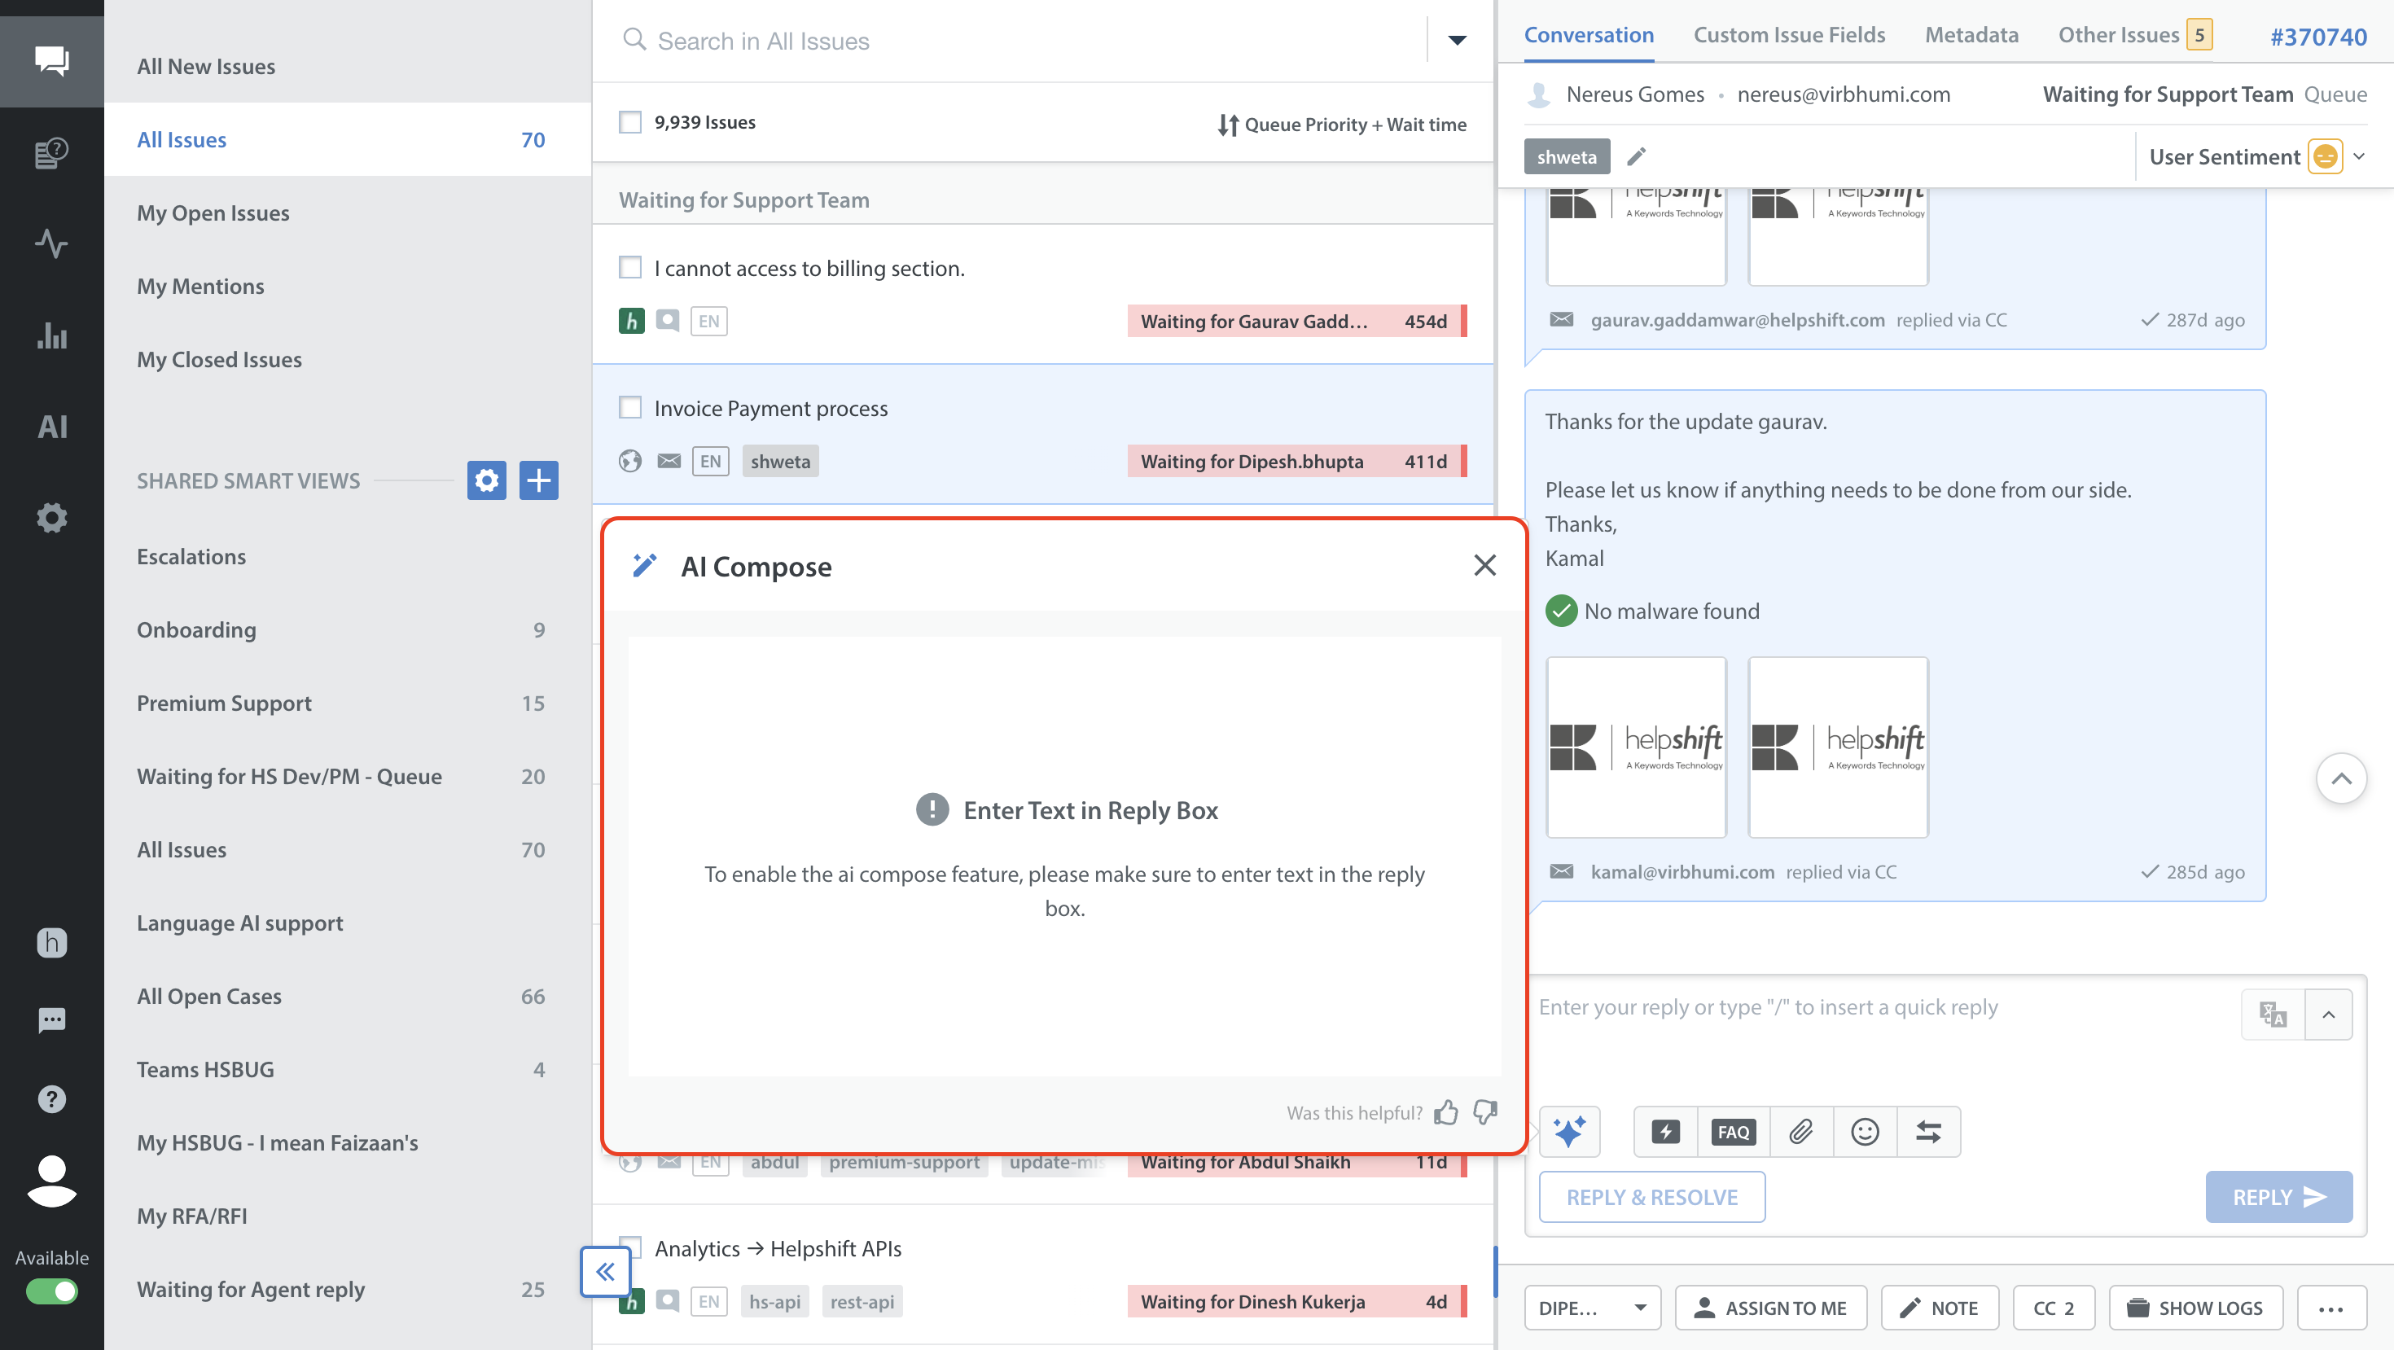The image size is (2394, 1350).
Task: Click the translate icon in reply box
Action: 2272,1014
